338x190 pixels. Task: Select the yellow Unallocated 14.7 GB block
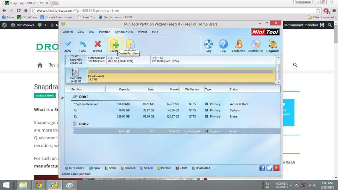pyautogui.click(x=181, y=75)
